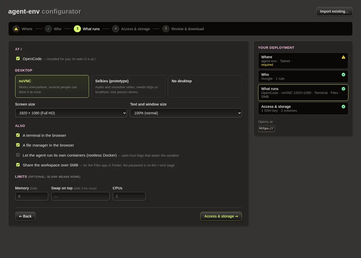Click the Back button
The height and width of the screenshot is (258, 361).
(x=25, y=216)
